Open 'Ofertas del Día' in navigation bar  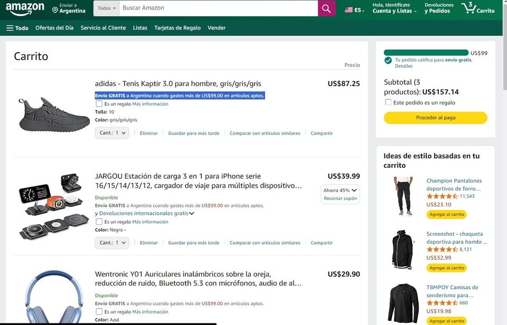[54, 28]
